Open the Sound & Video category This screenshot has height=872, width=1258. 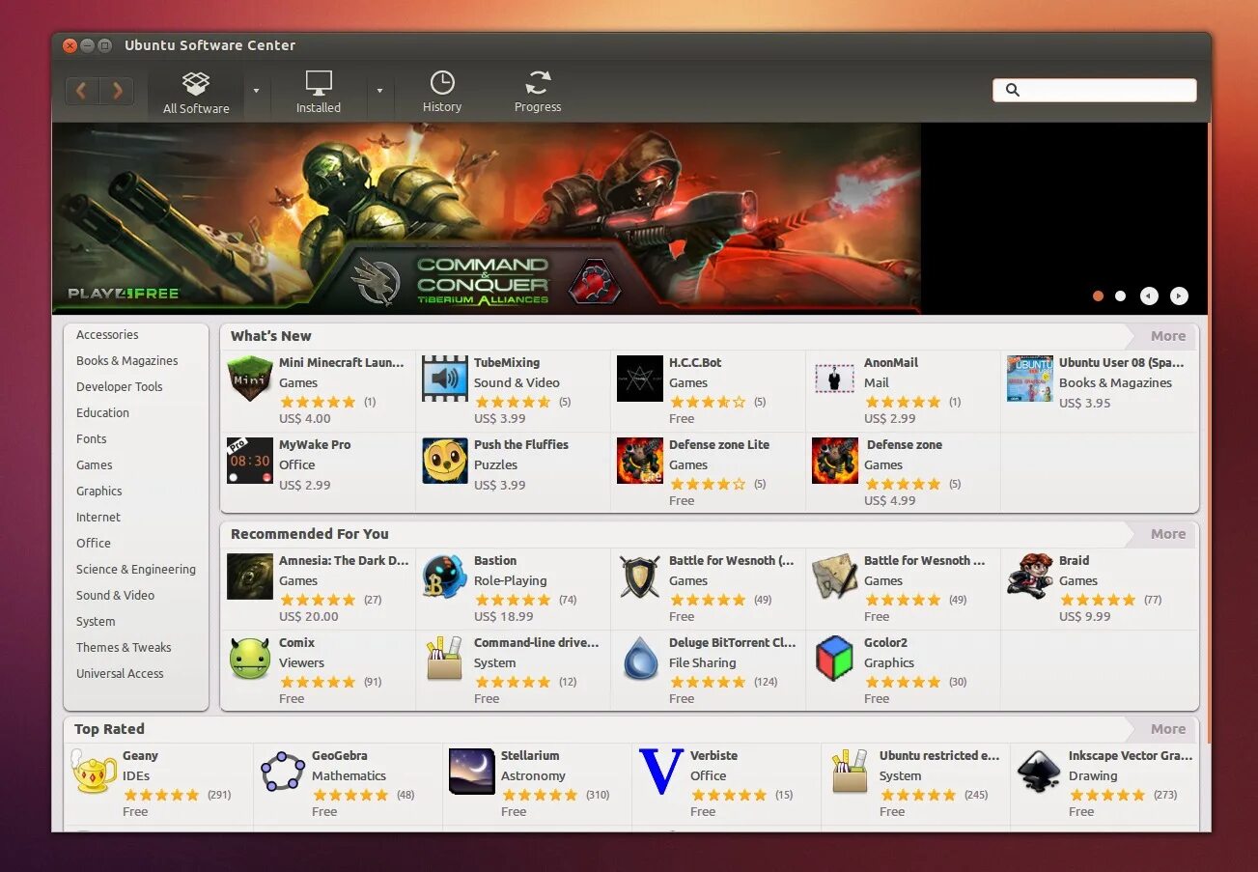[x=116, y=596]
